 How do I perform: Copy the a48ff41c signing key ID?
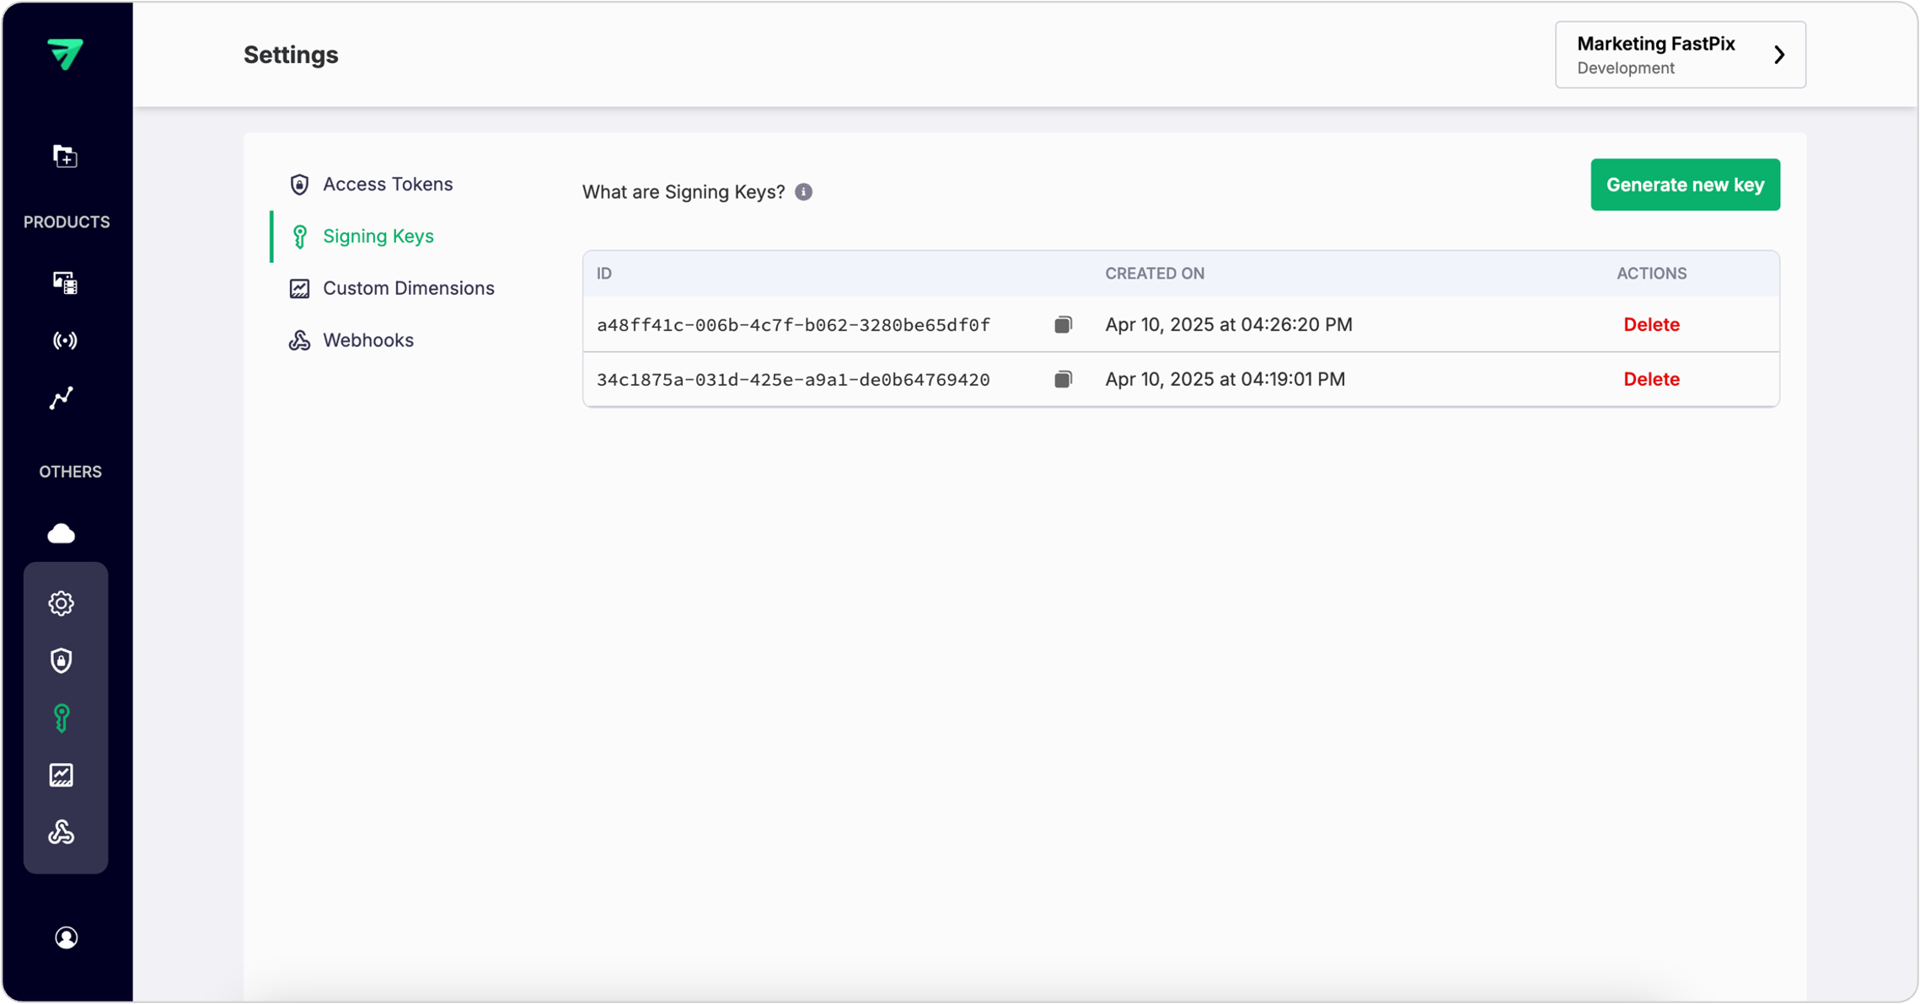pyautogui.click(x=1063, y=325)
